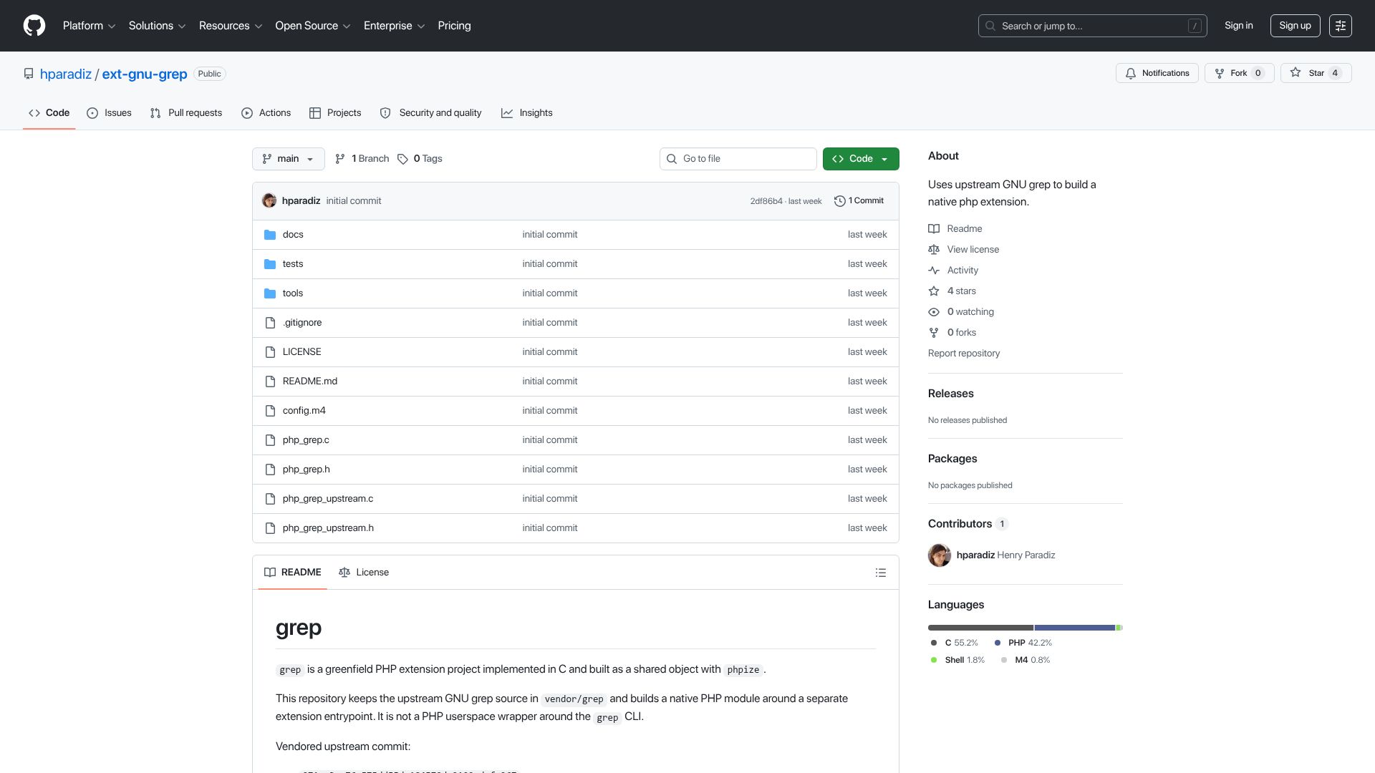Focus the Search or jump to field
Image resolution: width=1375 pixels, height=773 pixels.
click(1093, 26)
